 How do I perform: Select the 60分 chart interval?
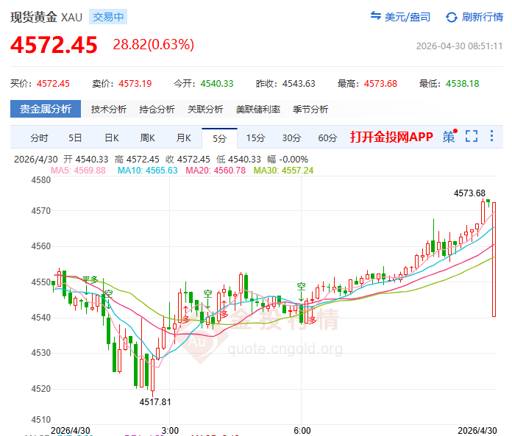(327, 138)
